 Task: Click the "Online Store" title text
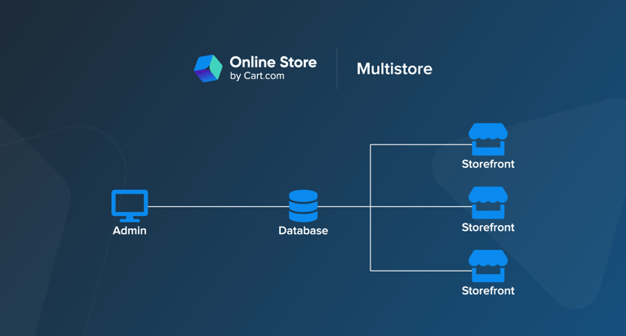273,62
